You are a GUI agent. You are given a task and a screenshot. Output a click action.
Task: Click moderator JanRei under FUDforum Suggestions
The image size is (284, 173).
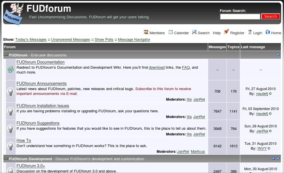click(x=199, y=134)
